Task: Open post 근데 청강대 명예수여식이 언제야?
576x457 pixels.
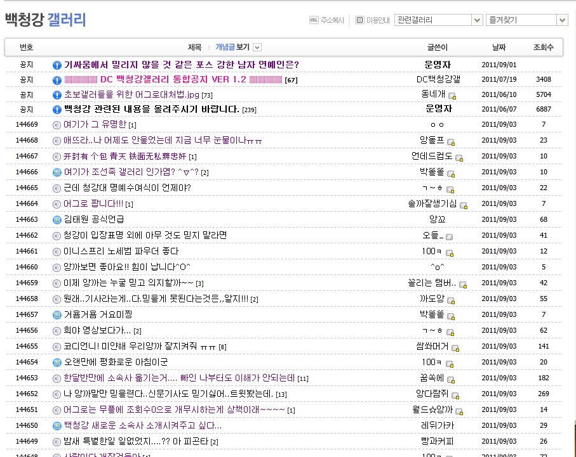Action: click(x=127, y=188)
